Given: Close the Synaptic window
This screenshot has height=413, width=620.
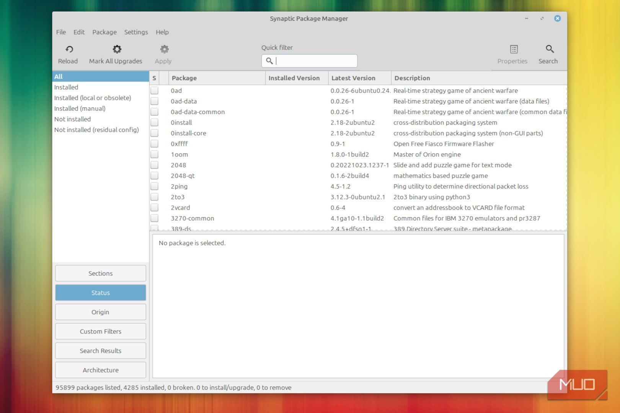Looking at the screenshot, I should click(x=557, y=18).
